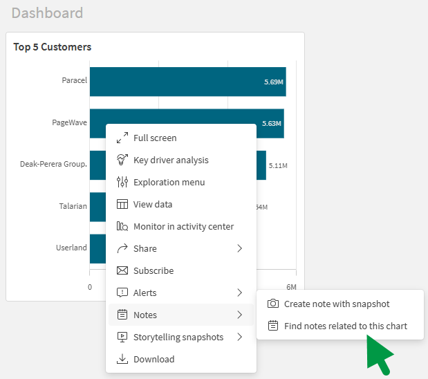Click the View data table icon
Screen dimensions: 428x379
click(122, 204)
